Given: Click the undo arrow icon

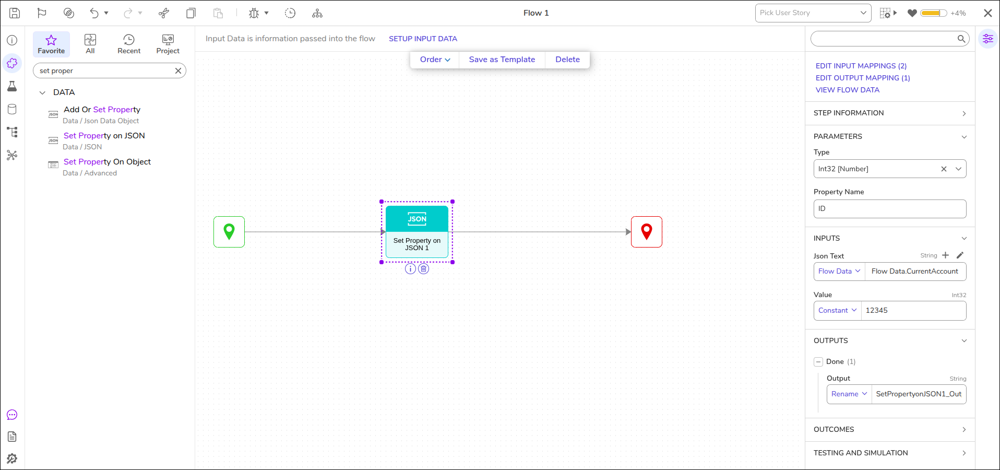Looking at the screenshot, I should [x=94, y=13].
